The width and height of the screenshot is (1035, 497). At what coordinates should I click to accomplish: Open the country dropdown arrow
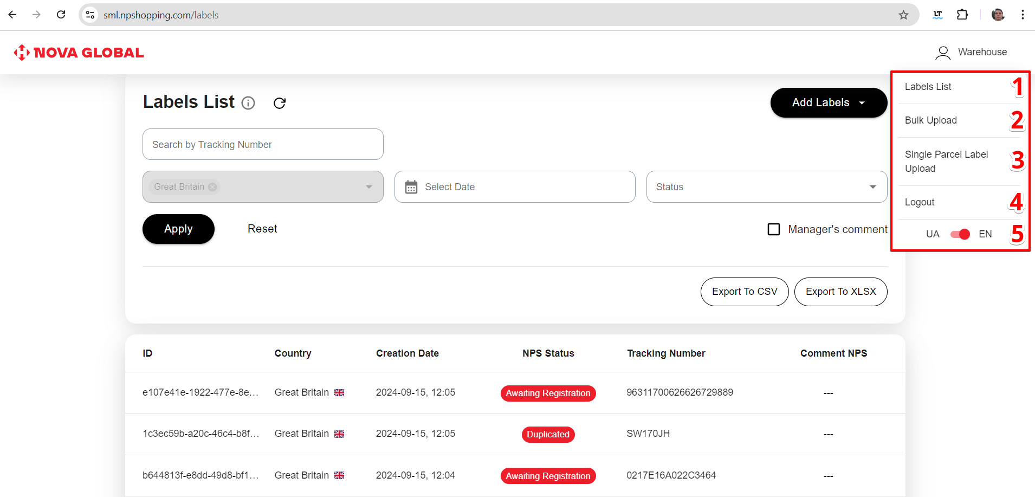point(369,187)
